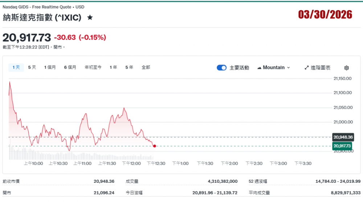363x202 pixels.
Task: Click the 納斯達克指數 (^IXIC) title
Action: [x=42, y=17]
